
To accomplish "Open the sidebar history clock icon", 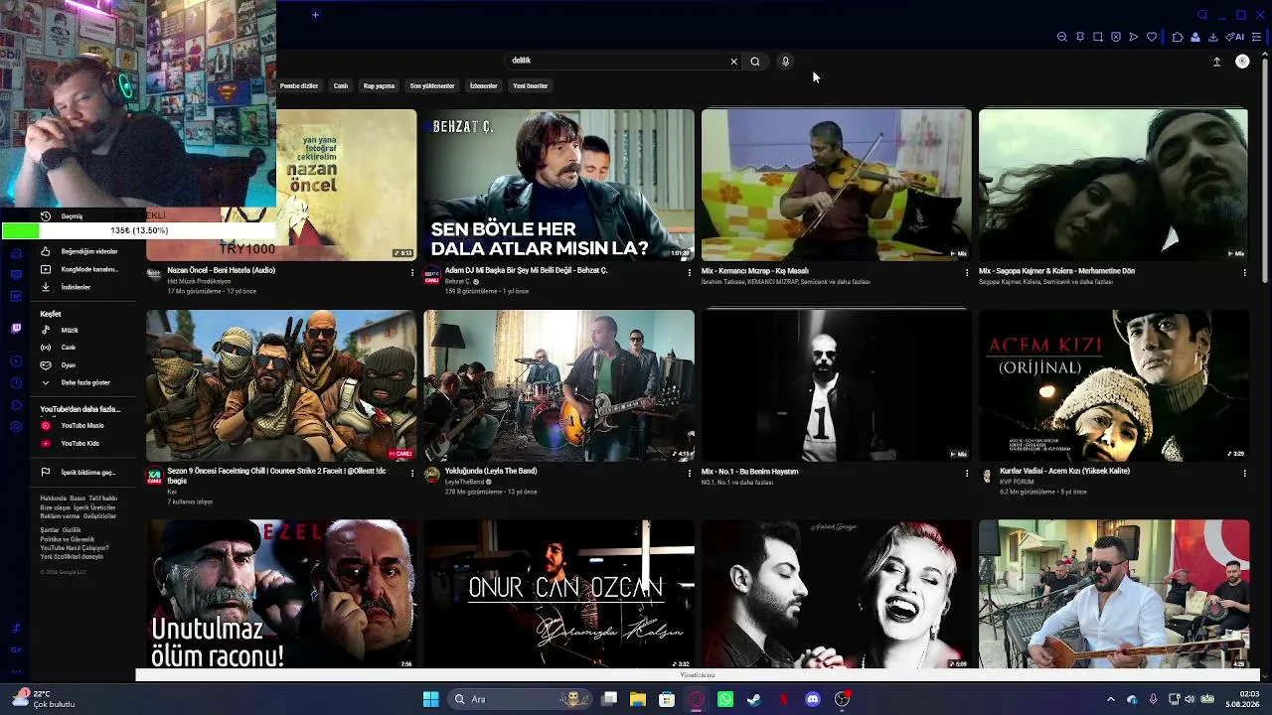I will (x=16, y=383).
